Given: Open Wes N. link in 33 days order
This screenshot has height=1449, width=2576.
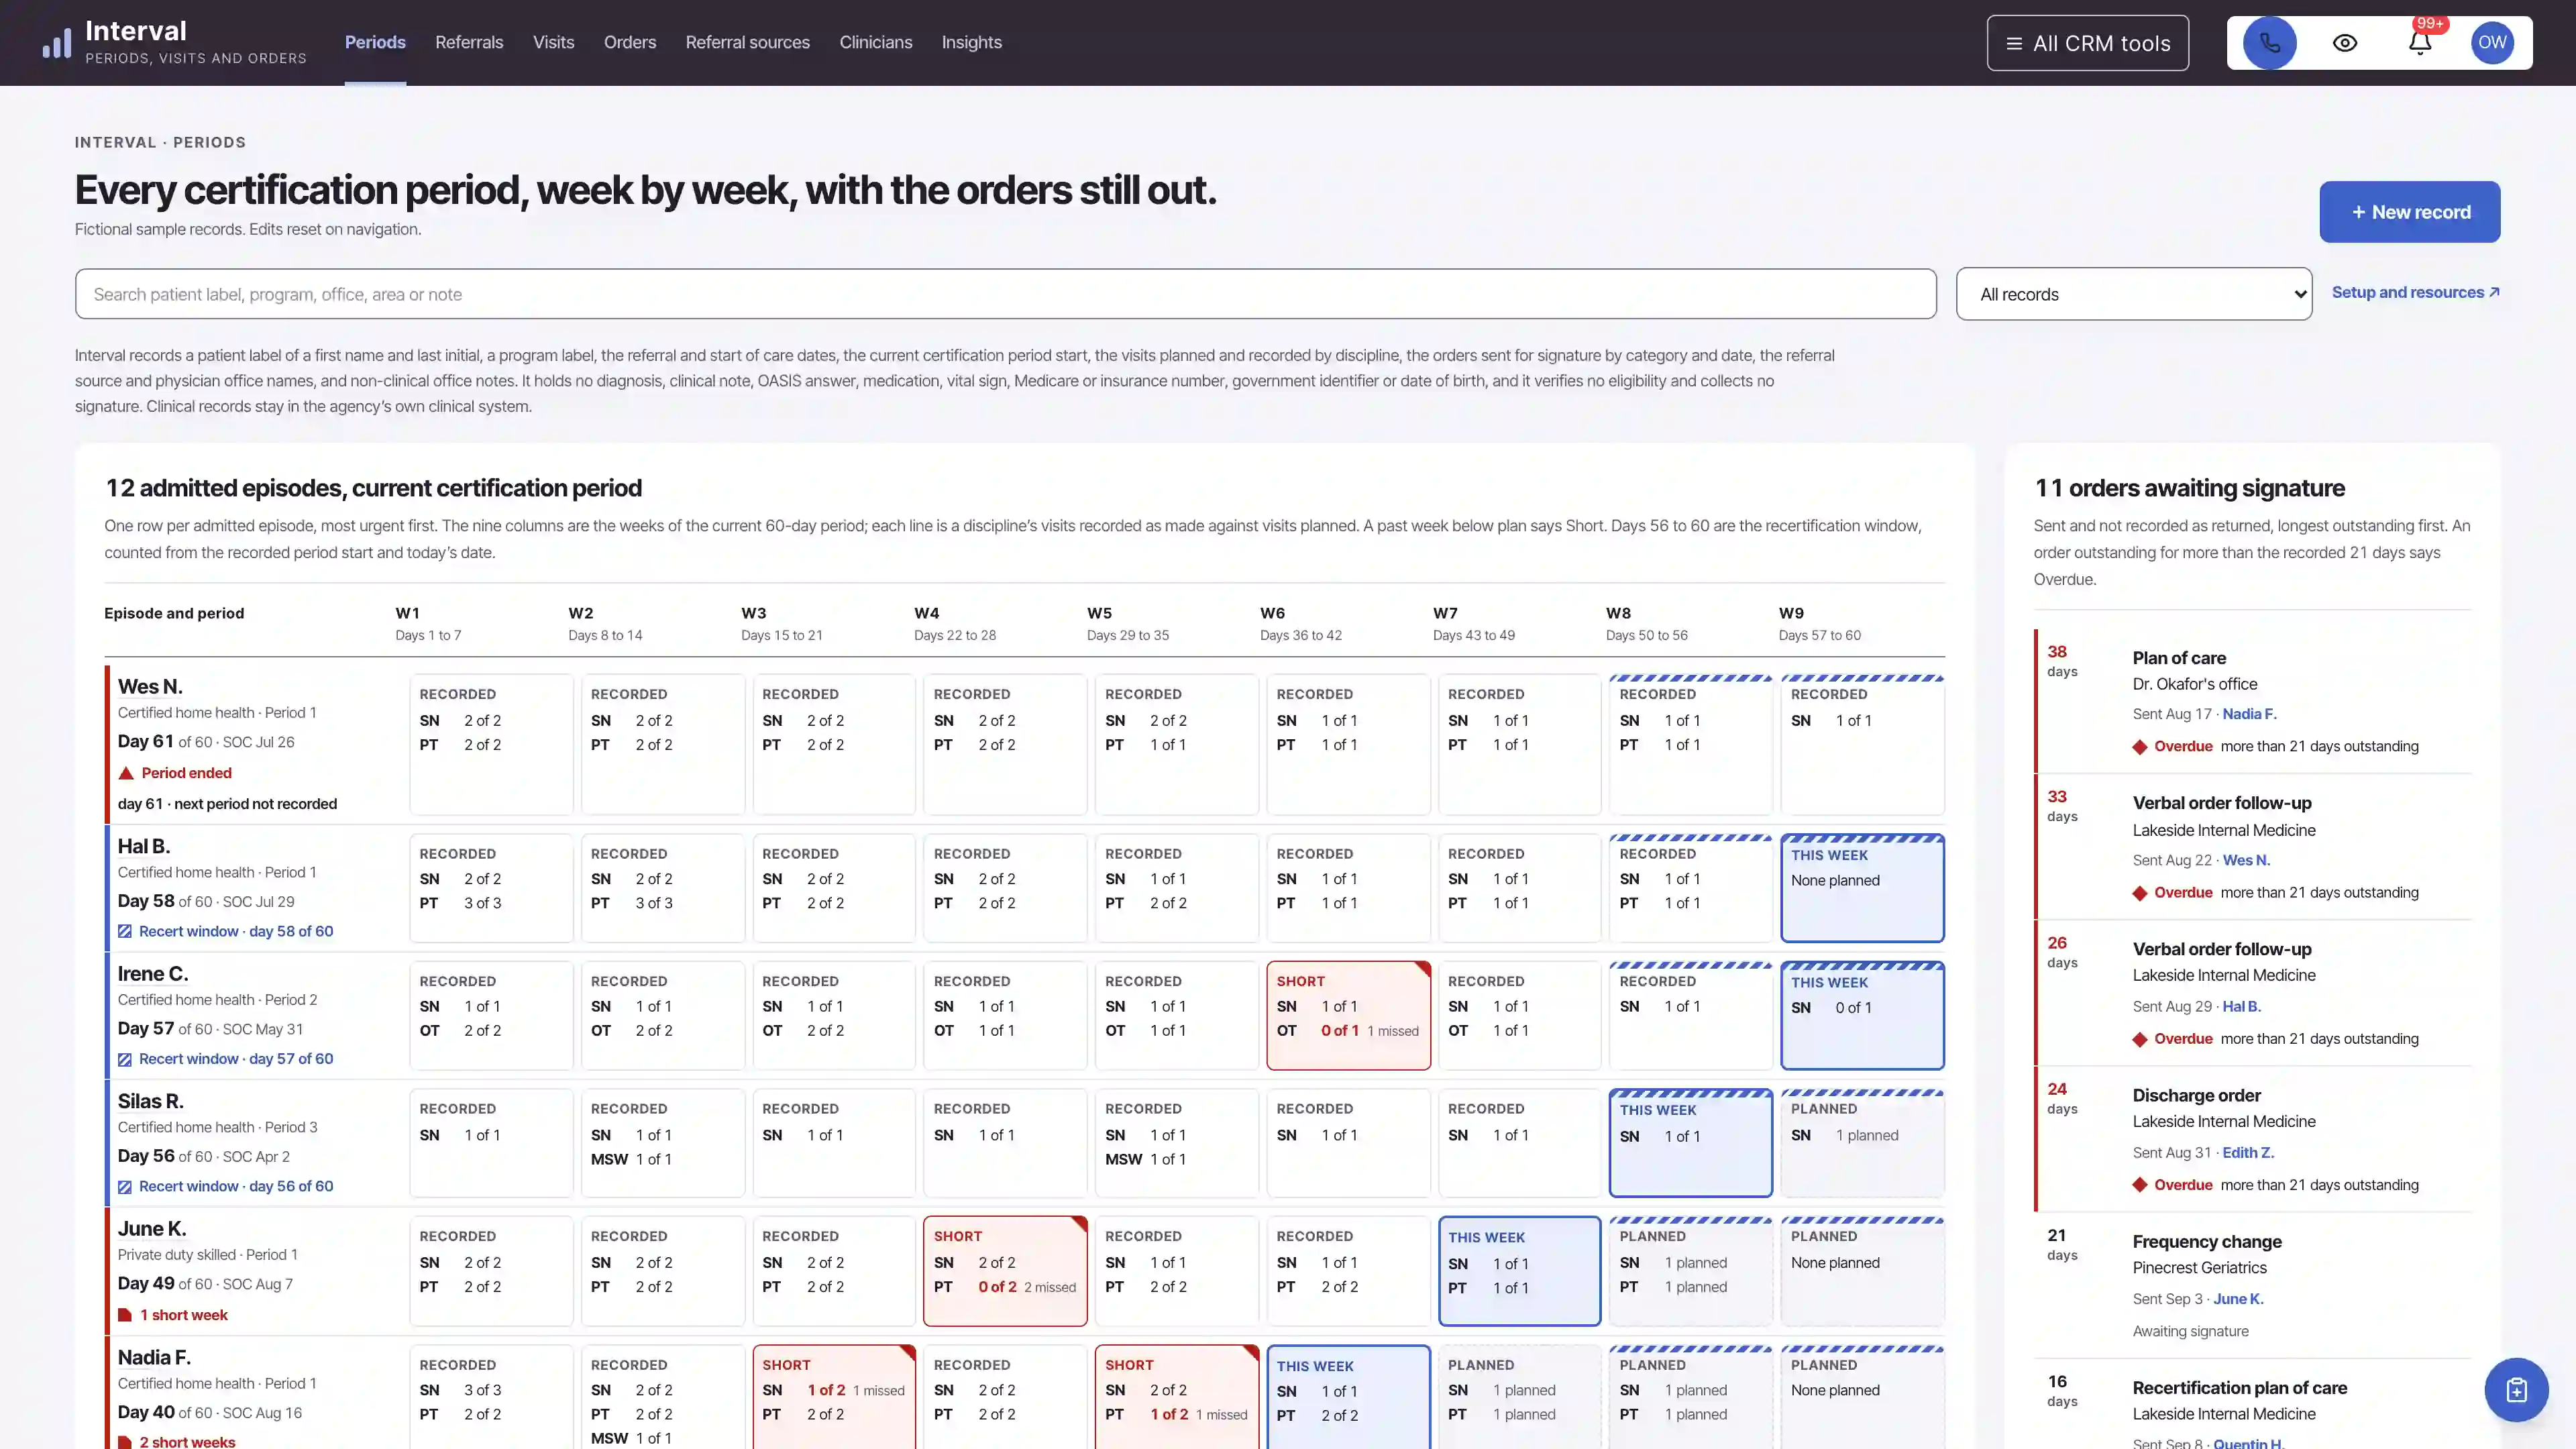Looking at the screenshot, I should 2246,860.
